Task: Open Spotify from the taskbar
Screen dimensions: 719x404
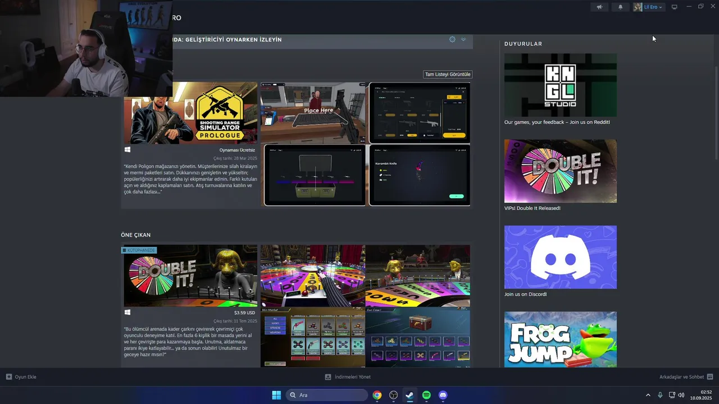Action: click(426, 395)
